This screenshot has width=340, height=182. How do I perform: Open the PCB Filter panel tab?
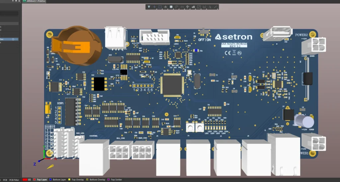coord(14,180)
